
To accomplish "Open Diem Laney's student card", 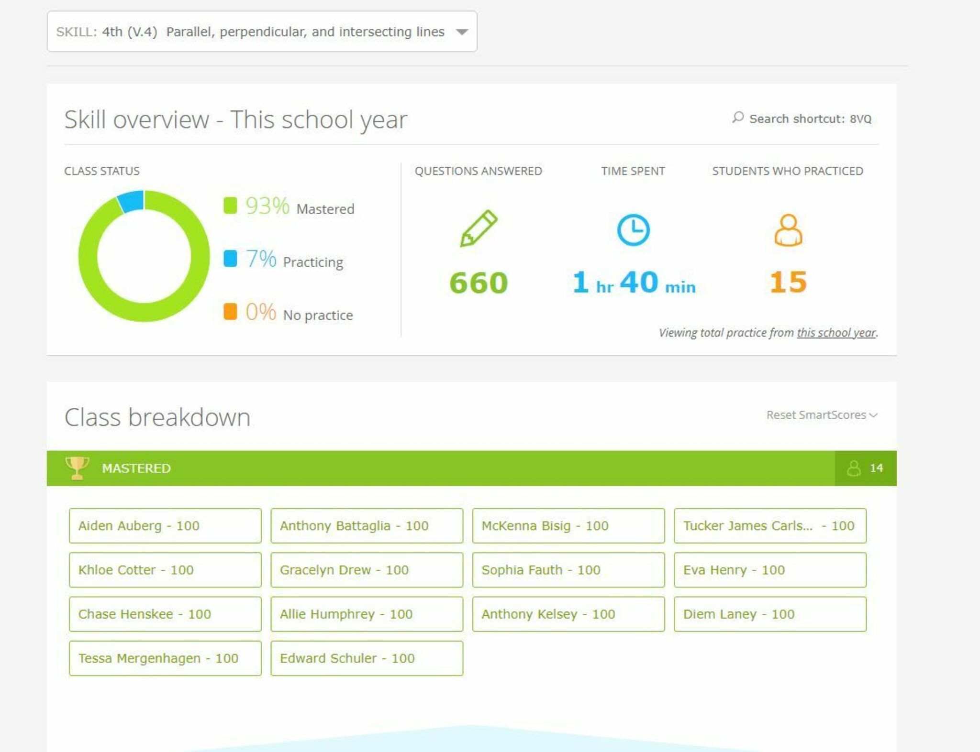I will [x=769, y=614].
